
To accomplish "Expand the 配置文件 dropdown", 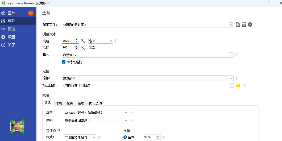I will [231, 25].
